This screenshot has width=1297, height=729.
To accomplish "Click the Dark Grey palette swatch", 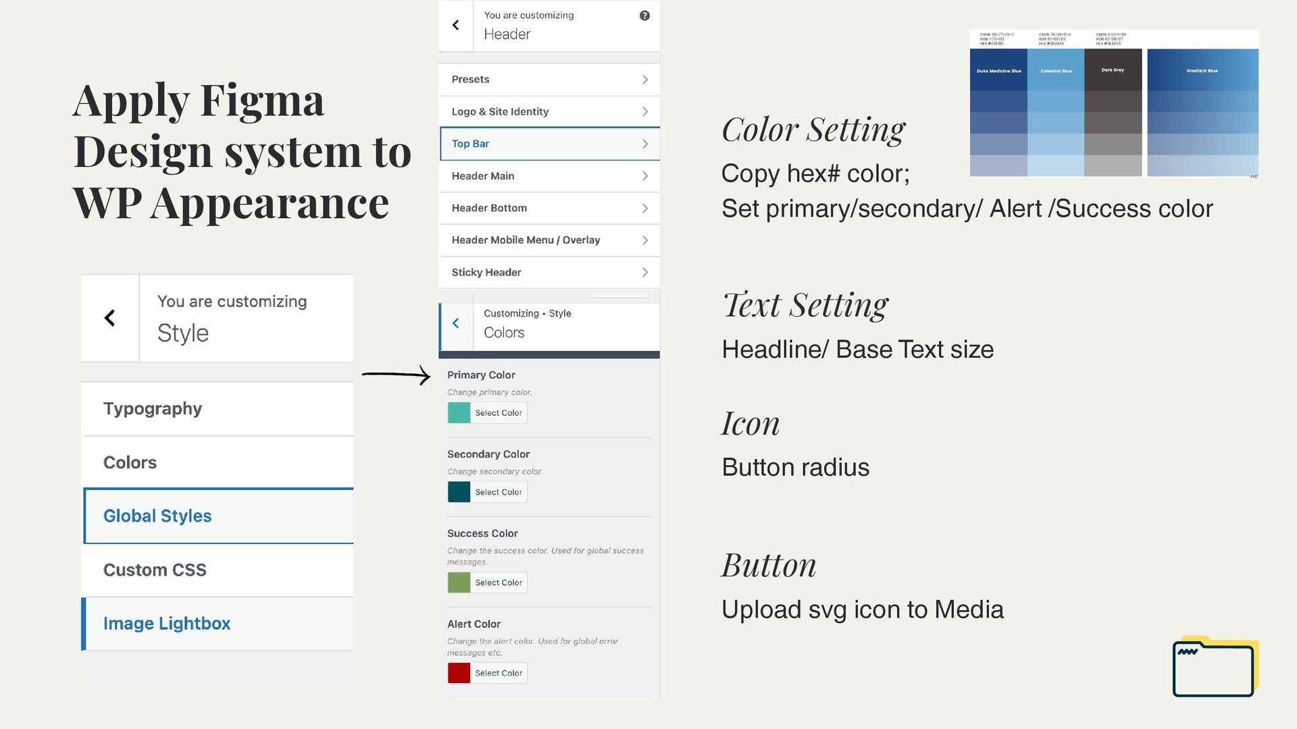I will click(1113, 70).
